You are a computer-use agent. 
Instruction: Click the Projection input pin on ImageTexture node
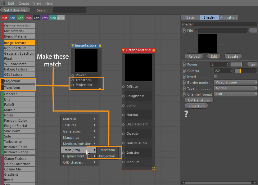coord(73,85)
